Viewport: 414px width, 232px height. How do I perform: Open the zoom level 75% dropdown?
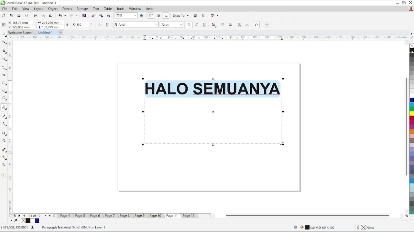[x=135, y=15]
